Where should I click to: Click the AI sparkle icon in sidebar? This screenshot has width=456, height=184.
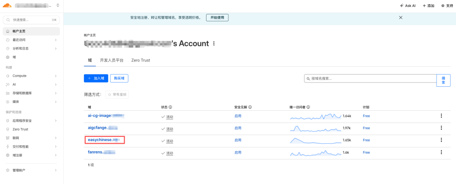8,85
